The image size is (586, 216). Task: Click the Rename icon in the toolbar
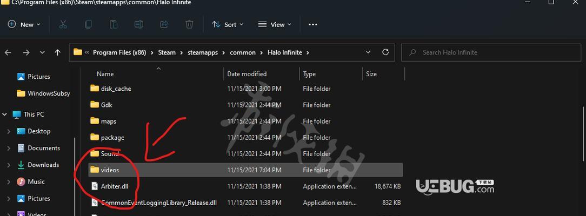(x=138, y=25)
